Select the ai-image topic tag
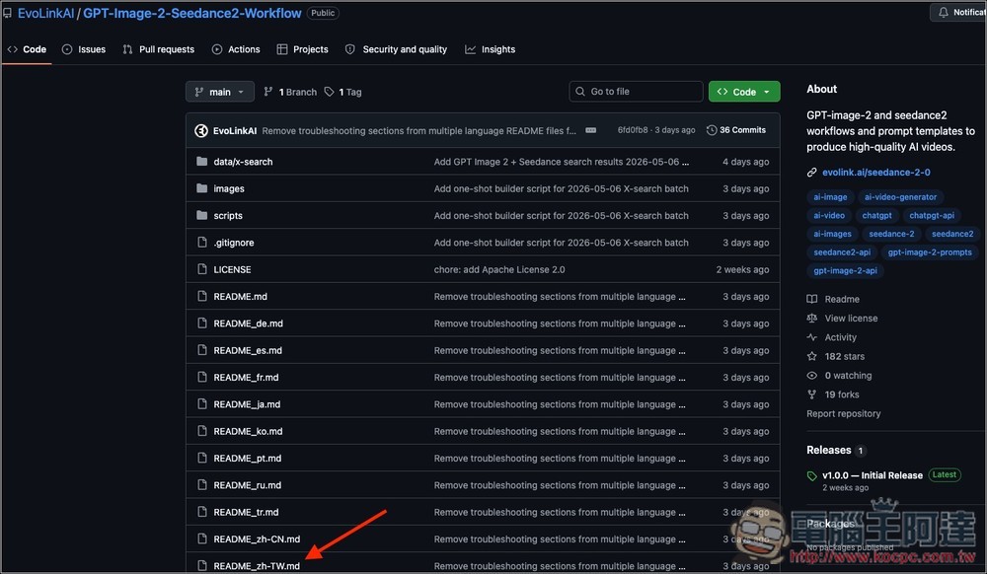 pyautogui.click(x=830, y=197)
